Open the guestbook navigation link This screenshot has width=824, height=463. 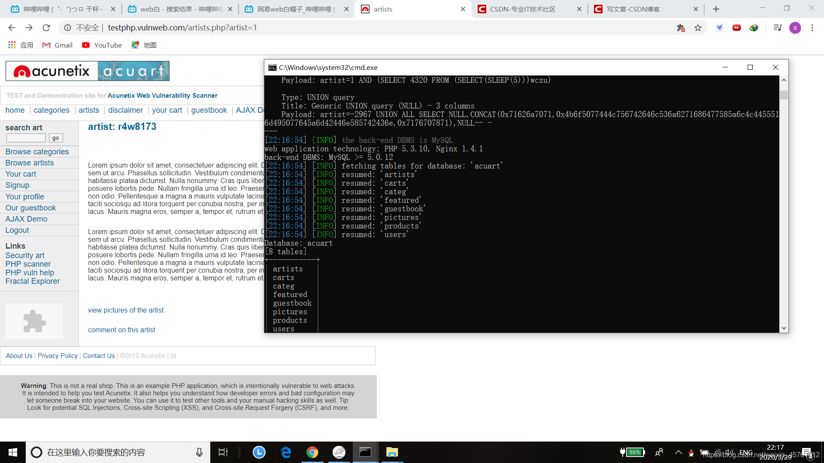coord(209,110)
